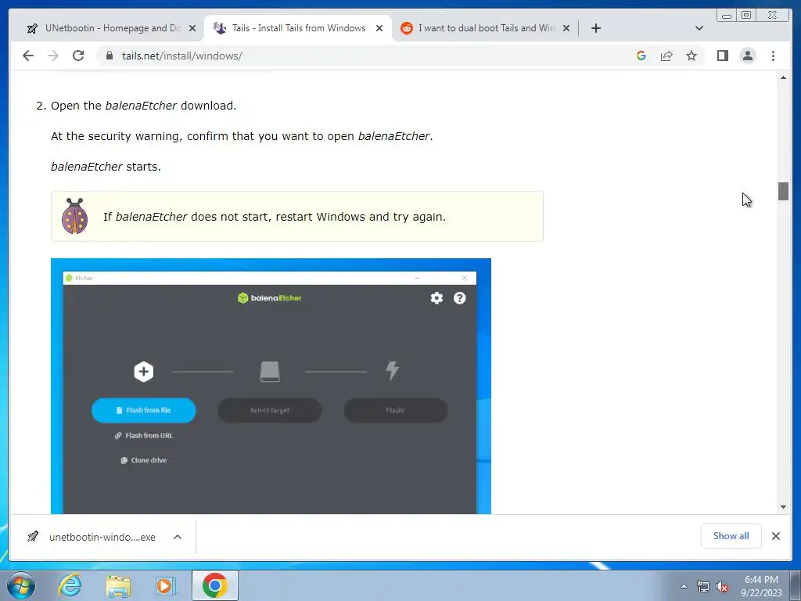Click the lightning bolt icon in screenshot
This screenshot has height=601, width=801.
pos(393,371)
